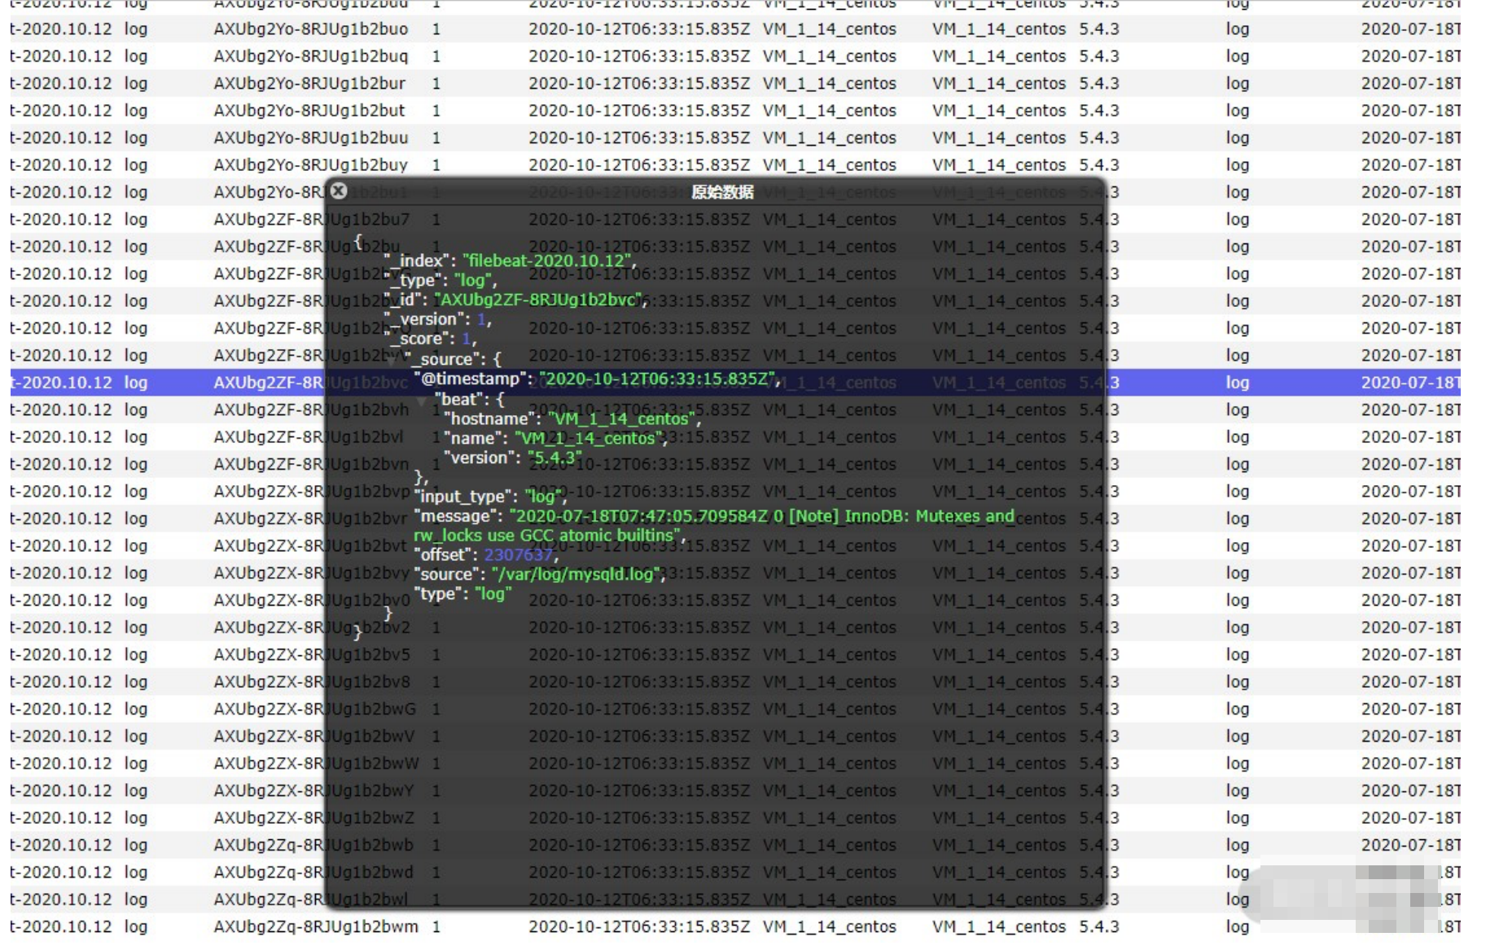Select the row with ID AXUbg2Yo-8RJUg1b2but
The image size is (1499, 950).
[x=735, y=111]
